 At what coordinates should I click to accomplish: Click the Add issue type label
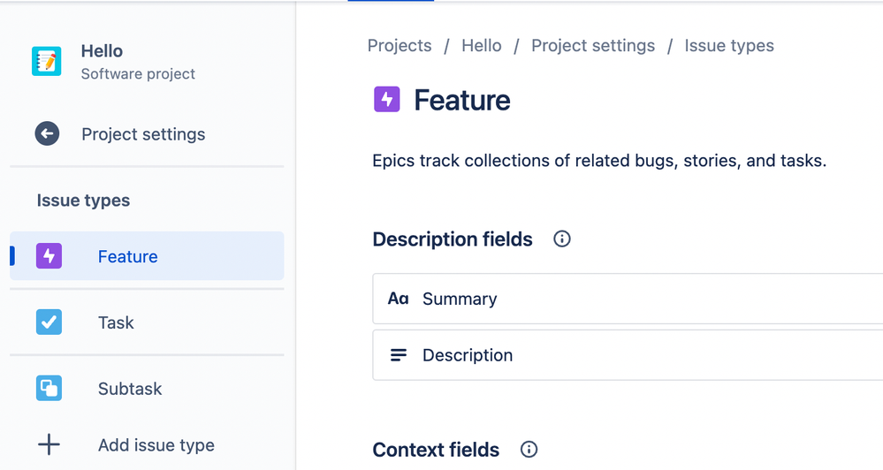click(156, 445)
